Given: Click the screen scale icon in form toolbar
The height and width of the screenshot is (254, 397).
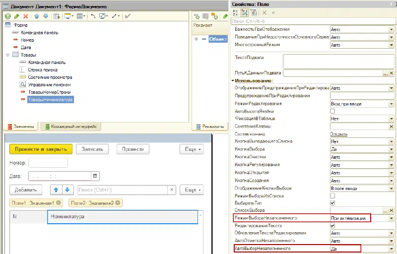Looking at the screenshot, I should pos(103,16).
